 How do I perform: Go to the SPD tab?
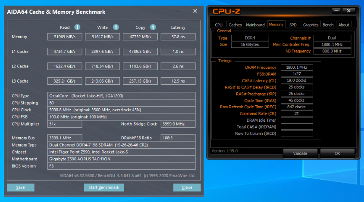tap(293, 25)
